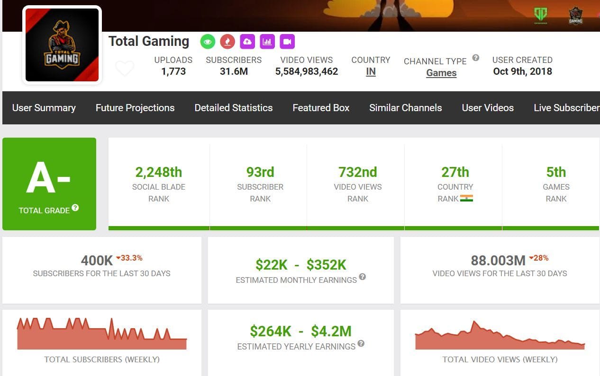Select the purple video camera icon

coord(287,42)
